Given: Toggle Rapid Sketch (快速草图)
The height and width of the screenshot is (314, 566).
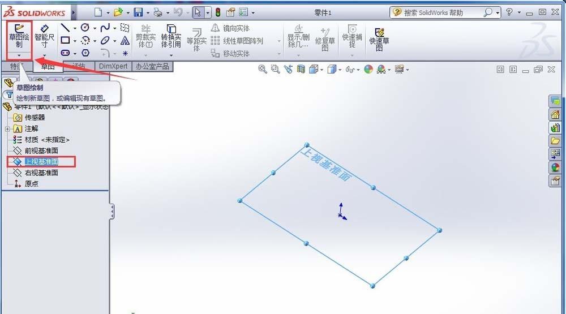Looking at the screenshot, I should pos(379,40).
